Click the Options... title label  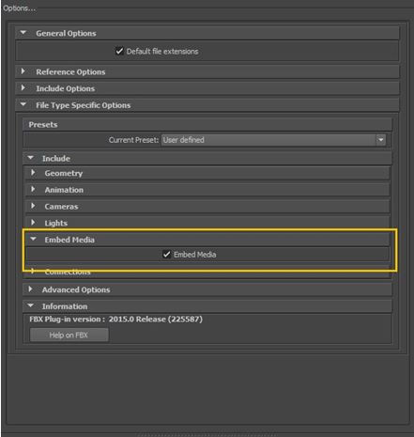click(19, 8)
